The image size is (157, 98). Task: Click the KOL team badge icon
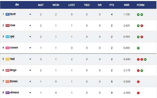[8, 93]
